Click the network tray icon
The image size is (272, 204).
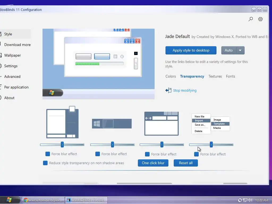click(245, 200)
